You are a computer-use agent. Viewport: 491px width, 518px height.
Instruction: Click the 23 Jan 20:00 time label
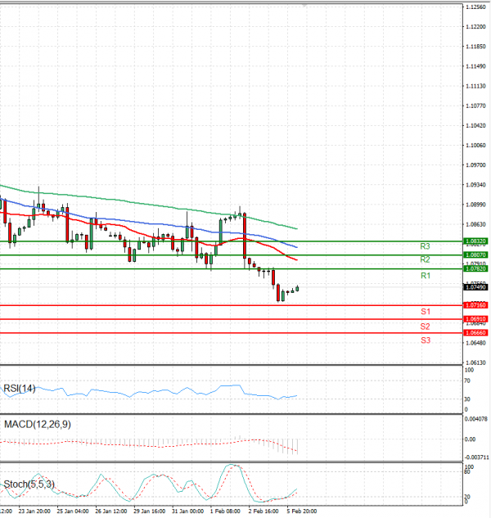point(34,511)
